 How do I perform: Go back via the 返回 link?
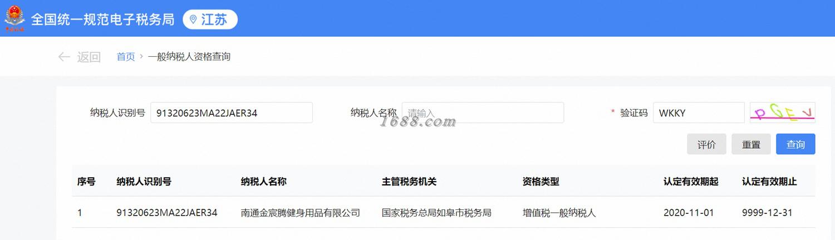(89, 57)
